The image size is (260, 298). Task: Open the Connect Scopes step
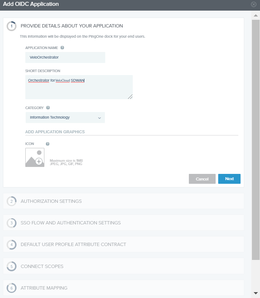click(42, 266)
